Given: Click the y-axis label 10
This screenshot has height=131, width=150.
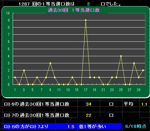Looking at the screenshot, I should (8, 13).
